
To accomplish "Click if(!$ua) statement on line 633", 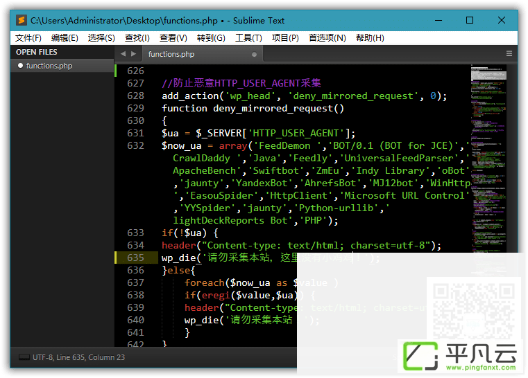I will pyautogui.click(x=190, y=233).
